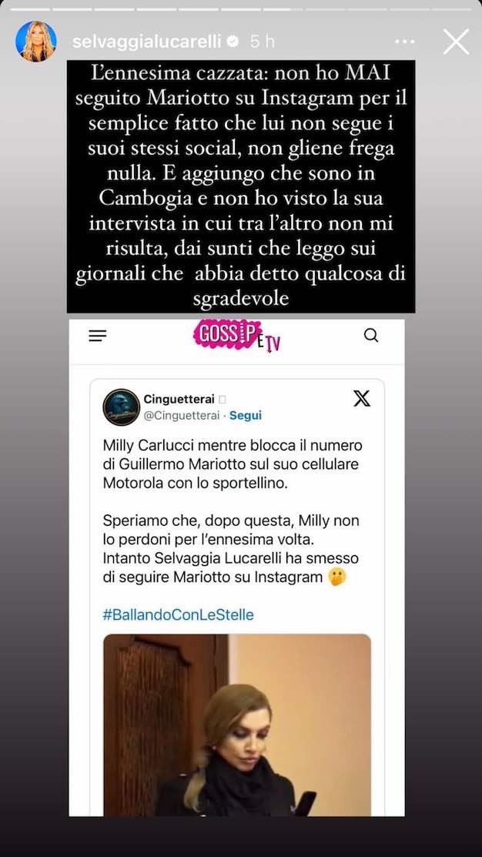Click the verified badge next to username
The image size is (482, 857).
[x=233, y=42]
